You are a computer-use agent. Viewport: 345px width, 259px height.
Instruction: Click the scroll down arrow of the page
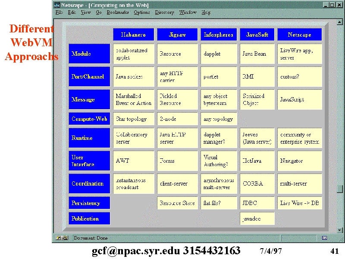click(x=340, y=230)
